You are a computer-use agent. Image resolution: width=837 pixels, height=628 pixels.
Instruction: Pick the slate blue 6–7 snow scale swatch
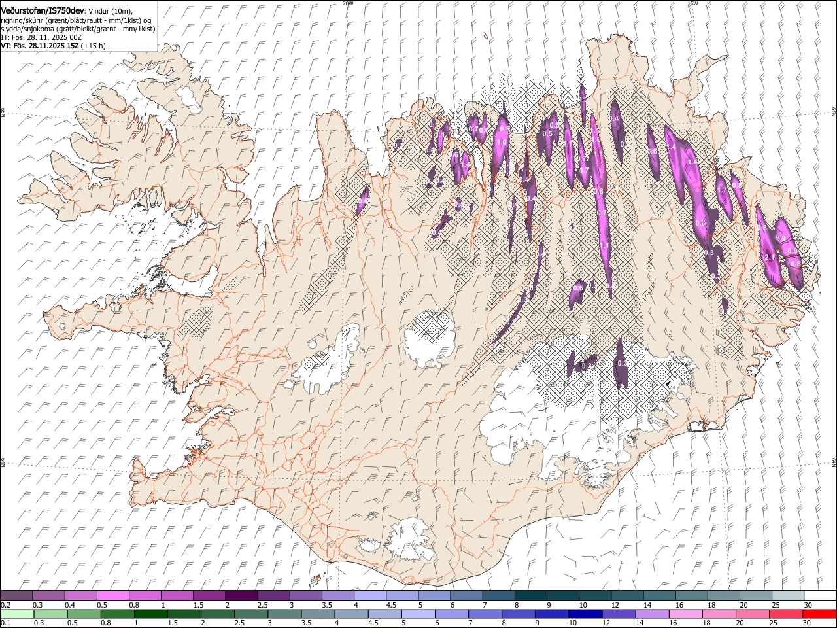click(466, 595)
